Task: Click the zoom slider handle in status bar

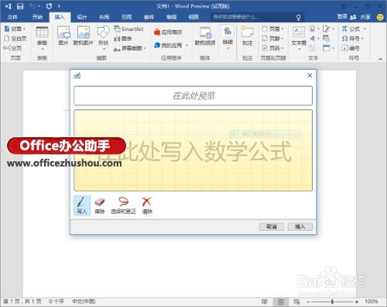Action: pyautogui.click(x=332, y=302)
